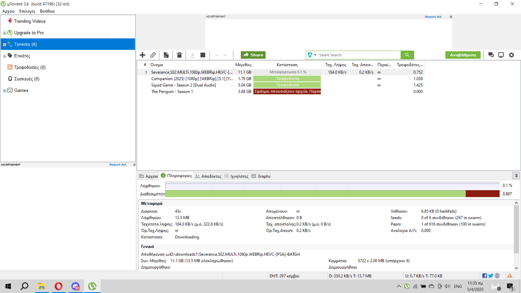Open the chat bubbles icon in toolbar
Viewport: 521px width, 293px height.
(491, 55)
